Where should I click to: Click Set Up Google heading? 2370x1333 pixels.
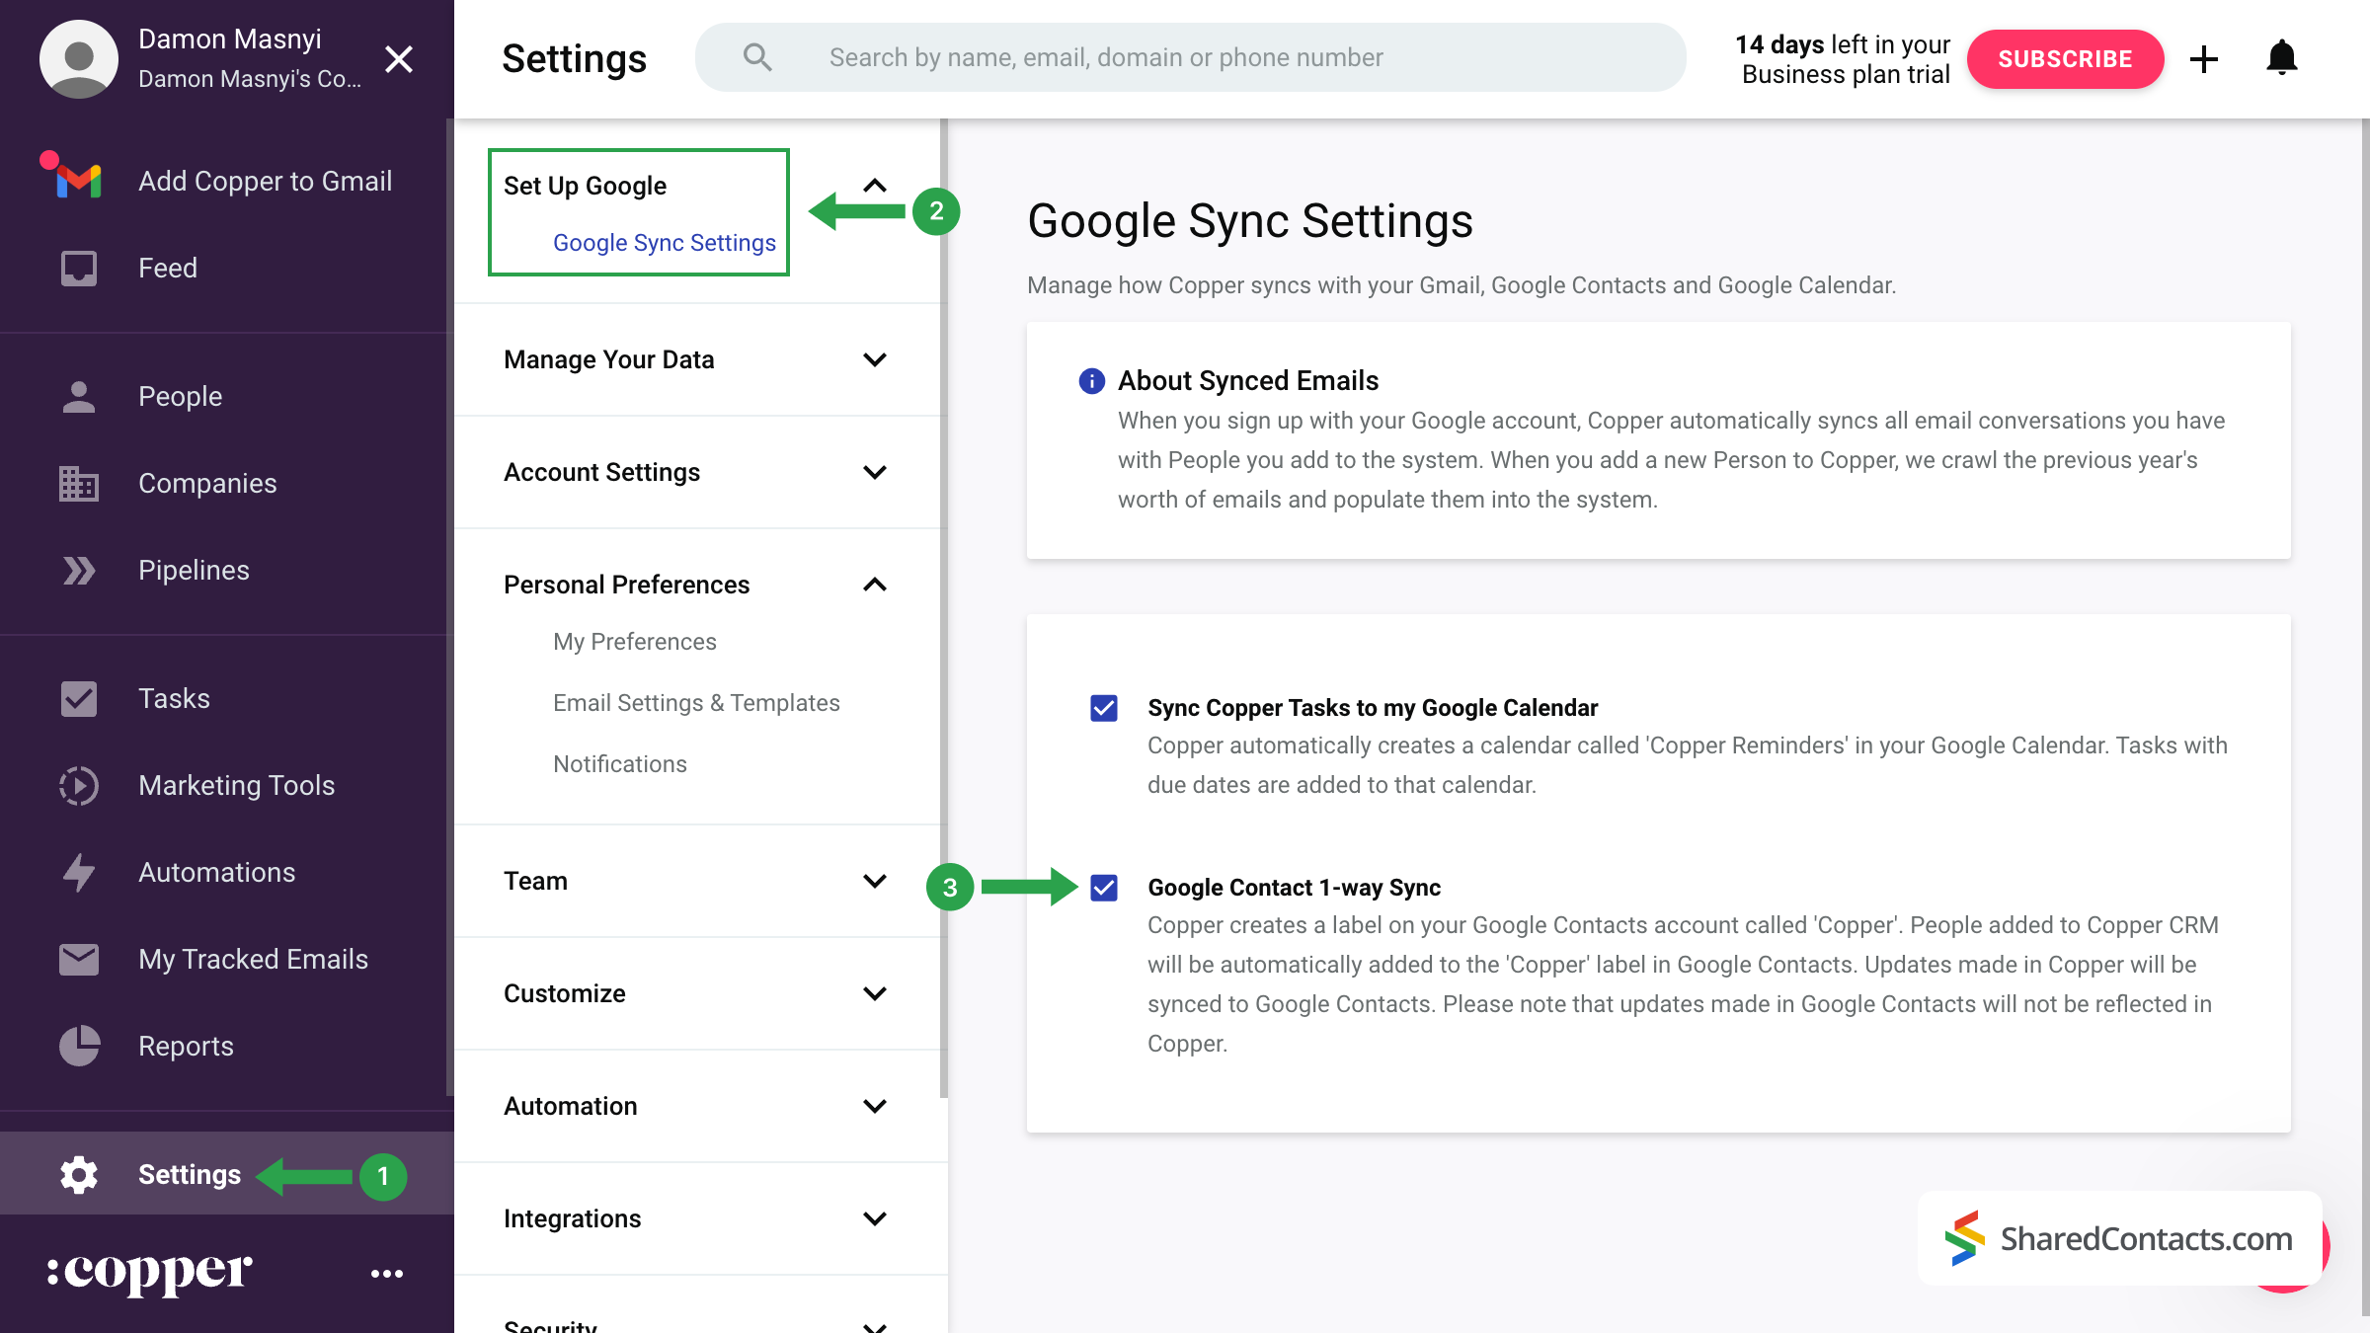(x=585, y=186)
